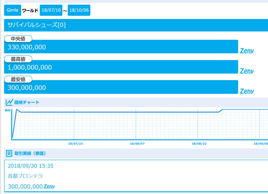Click the 18/08/22 chart axis label
This screenshot has width=268, height=194.
coord(199,144)
